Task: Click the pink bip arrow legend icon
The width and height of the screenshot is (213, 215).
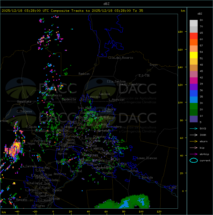Action: coord(194,148)
